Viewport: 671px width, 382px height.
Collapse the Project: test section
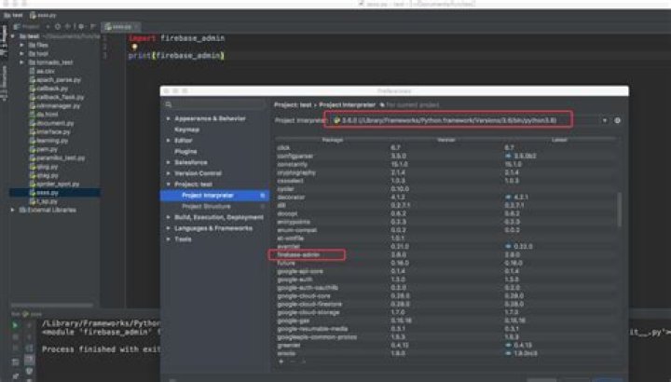point(168,184)
